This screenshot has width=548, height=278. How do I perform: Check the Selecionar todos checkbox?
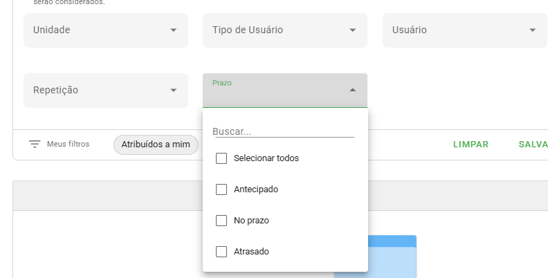(x=221, y=158)
